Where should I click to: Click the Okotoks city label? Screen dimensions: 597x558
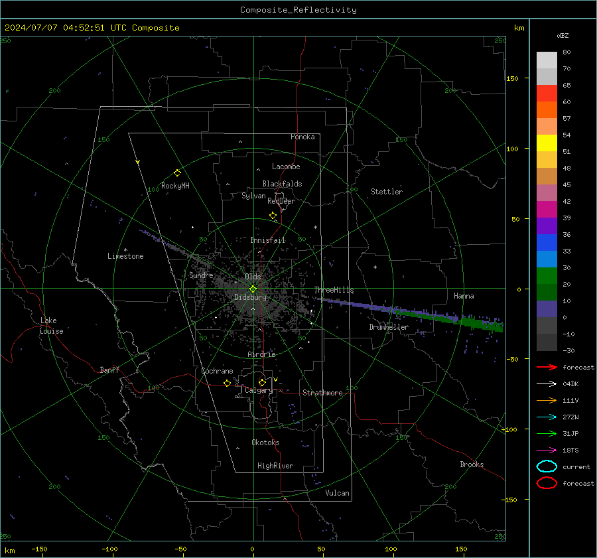[x=265, y=442]
